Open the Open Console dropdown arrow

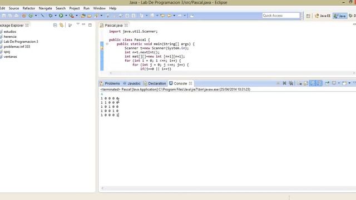coord(349,83)
